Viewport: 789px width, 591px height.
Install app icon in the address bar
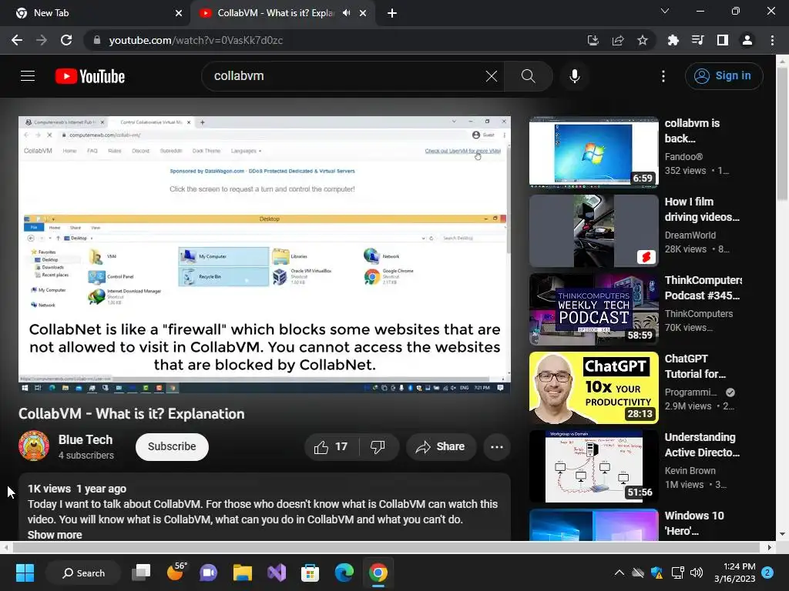click(x=593, y=40)
